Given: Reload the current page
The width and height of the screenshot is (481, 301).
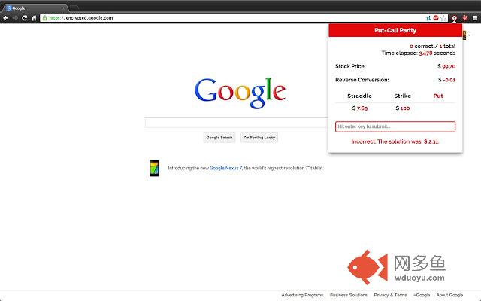Looking at the screenshot, I should [x=24, y=17].
